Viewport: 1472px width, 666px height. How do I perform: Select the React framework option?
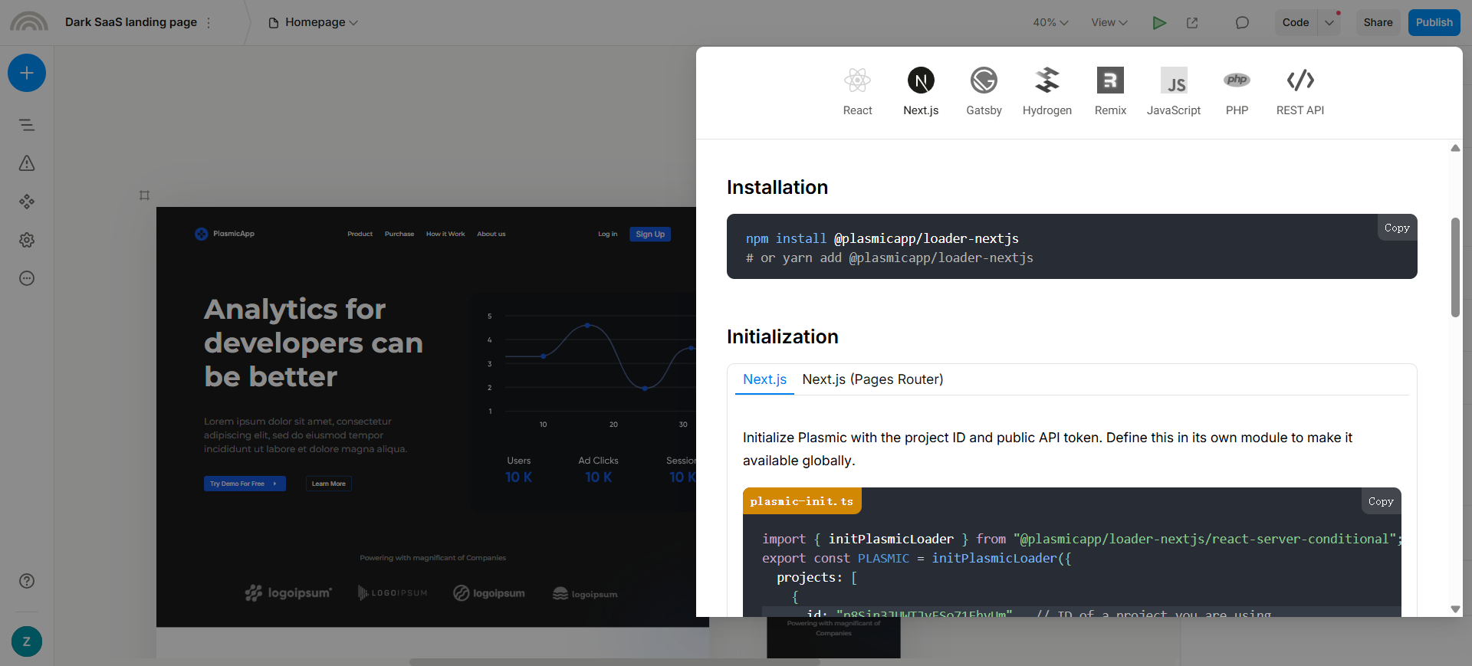pos(857,91)
